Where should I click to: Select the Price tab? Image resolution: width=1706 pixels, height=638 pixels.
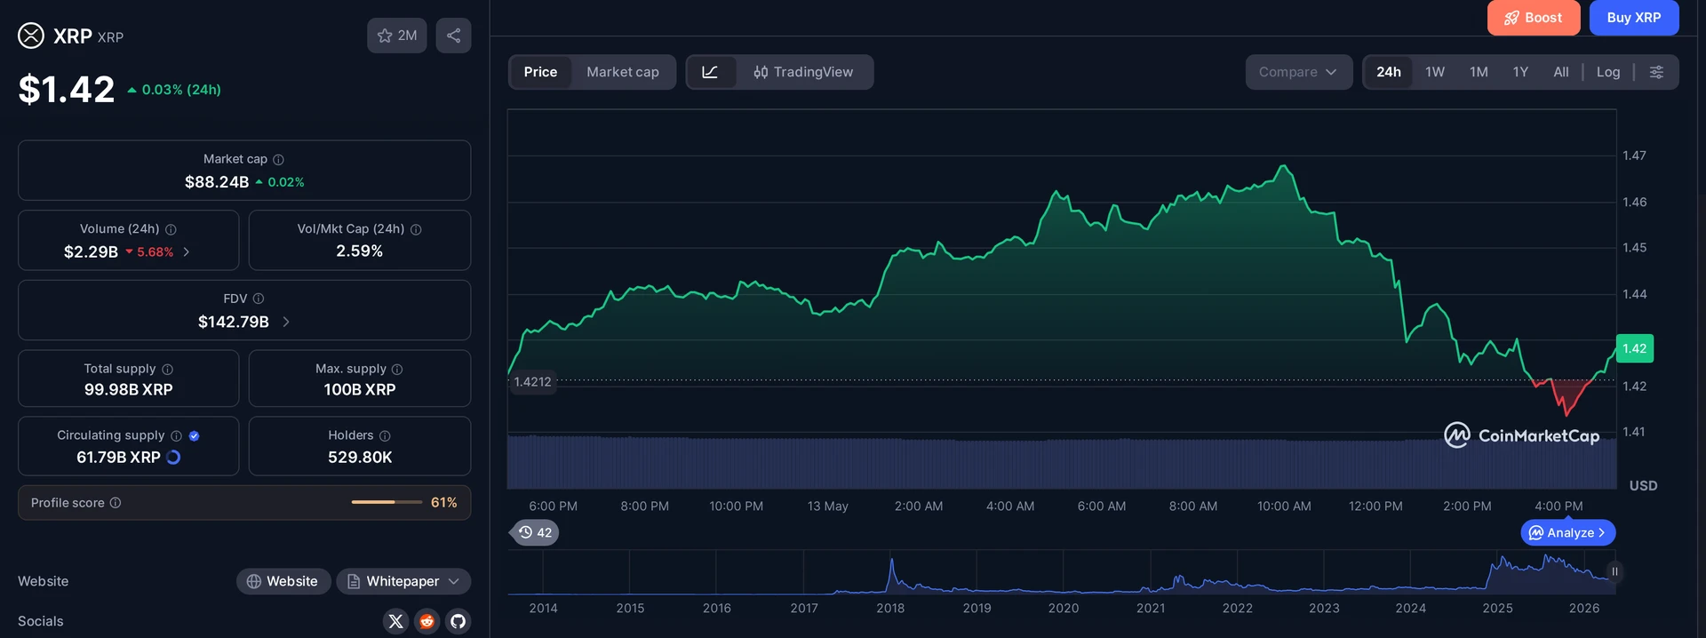pyautogui.click(x=540, y=72)
